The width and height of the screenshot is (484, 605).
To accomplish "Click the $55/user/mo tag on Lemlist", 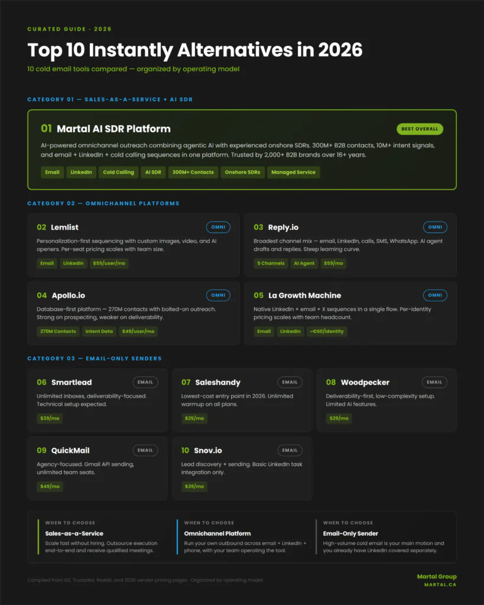I will [x=109, y=263].
